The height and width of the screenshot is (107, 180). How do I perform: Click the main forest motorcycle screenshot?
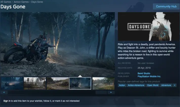(57, 44)
